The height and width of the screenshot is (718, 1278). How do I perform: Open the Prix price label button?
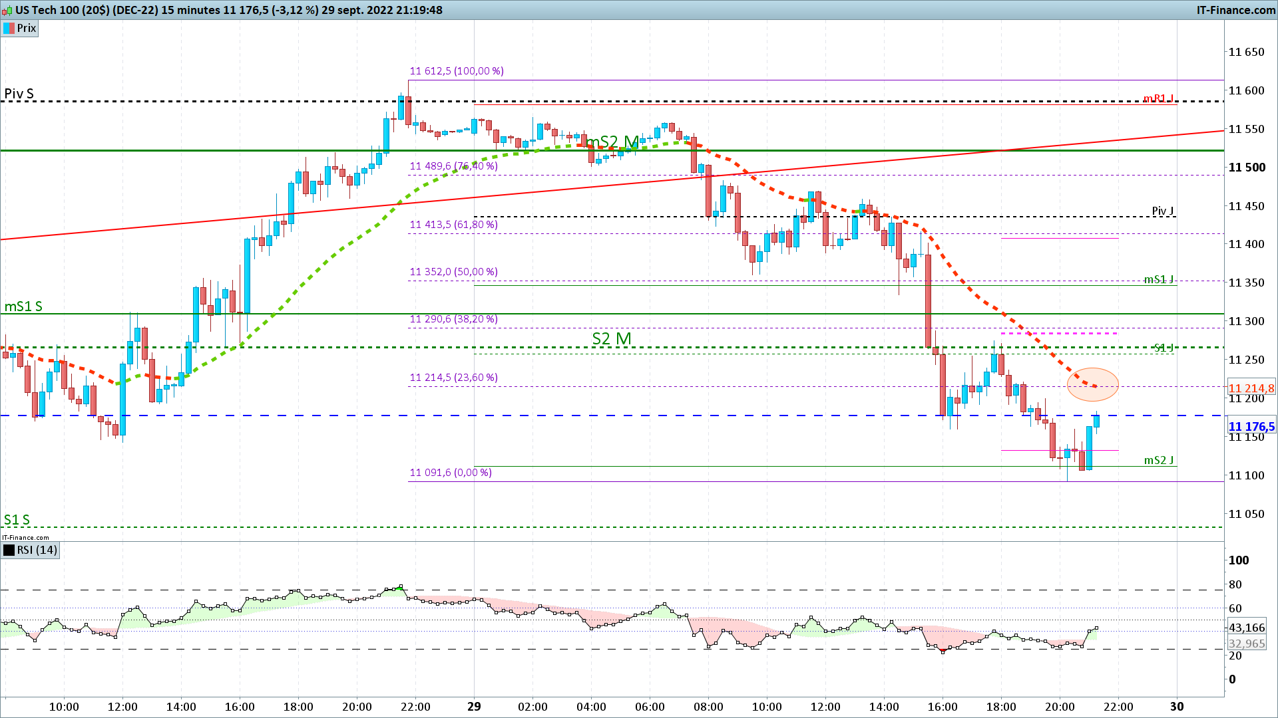27,28
